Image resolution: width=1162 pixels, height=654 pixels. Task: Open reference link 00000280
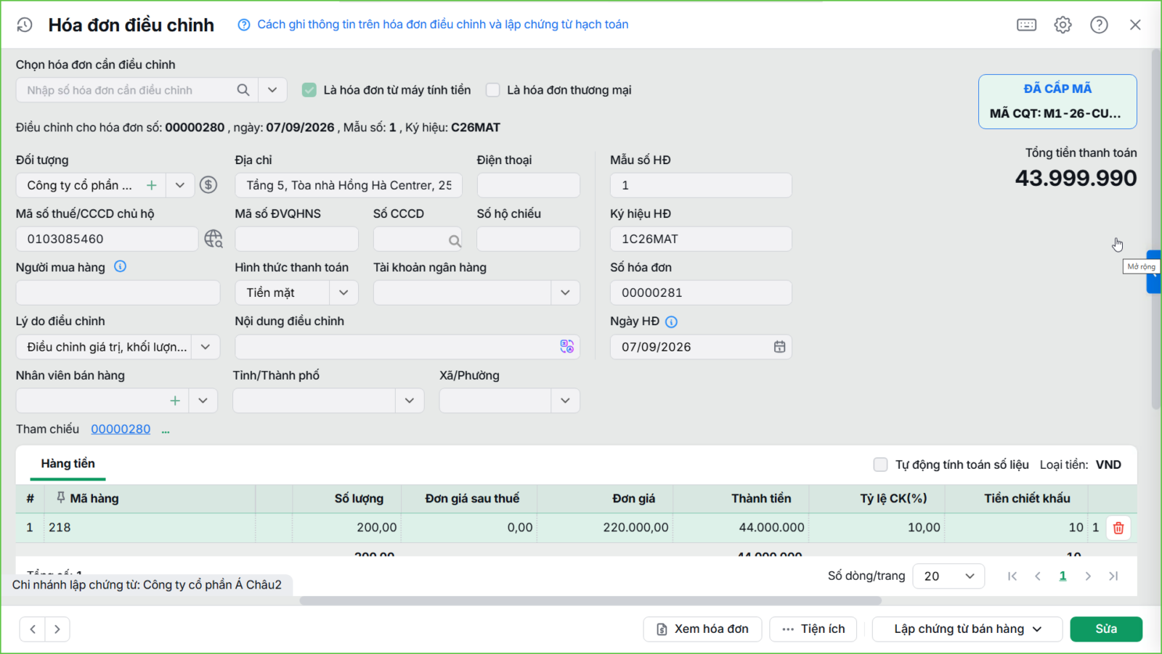121,429
